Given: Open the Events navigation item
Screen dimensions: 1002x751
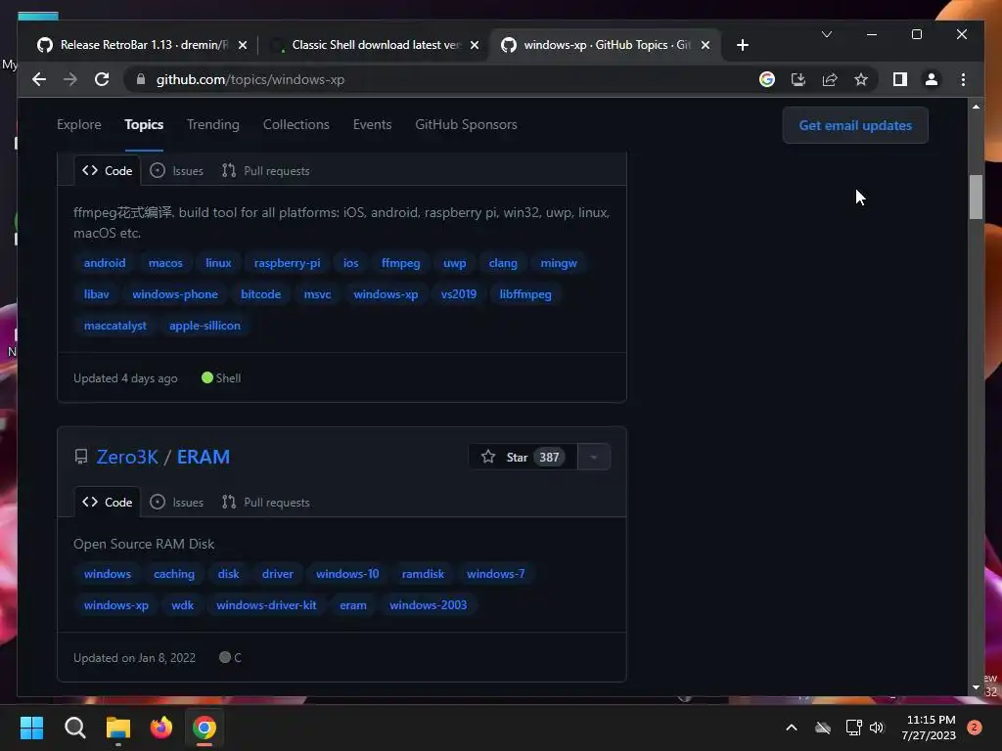Looking at the screenshot, I should pos(372,124).
